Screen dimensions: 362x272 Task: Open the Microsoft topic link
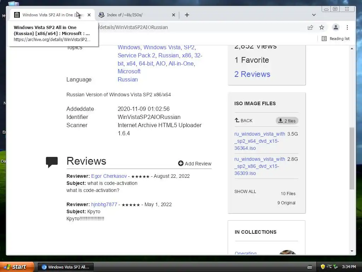pos(129,71)
